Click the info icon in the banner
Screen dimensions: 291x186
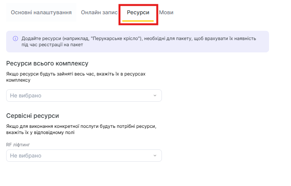coord(15,39)
